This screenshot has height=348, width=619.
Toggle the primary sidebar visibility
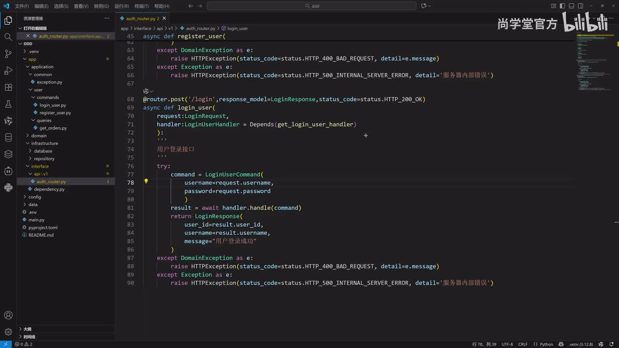(x=562, y=6)
